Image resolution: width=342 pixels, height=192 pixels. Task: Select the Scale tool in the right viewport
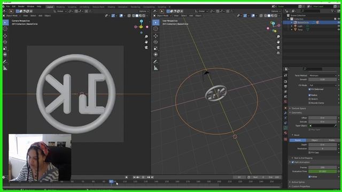[x=156, y=49]
